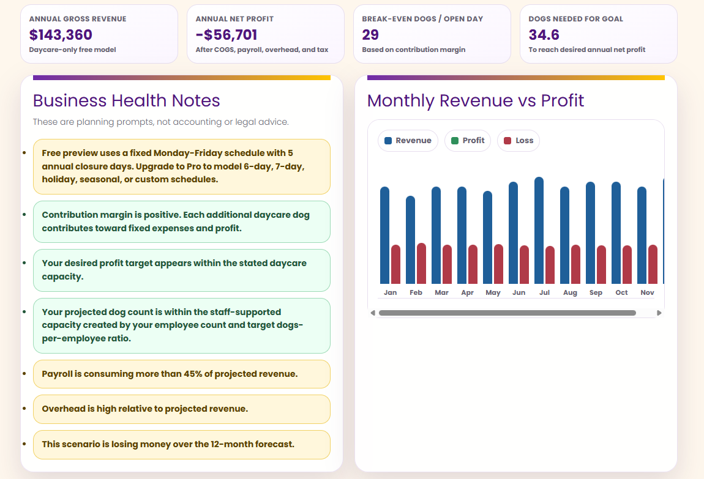
Task: Click the payroll over 45% warning note
Action: coord(182,374)
